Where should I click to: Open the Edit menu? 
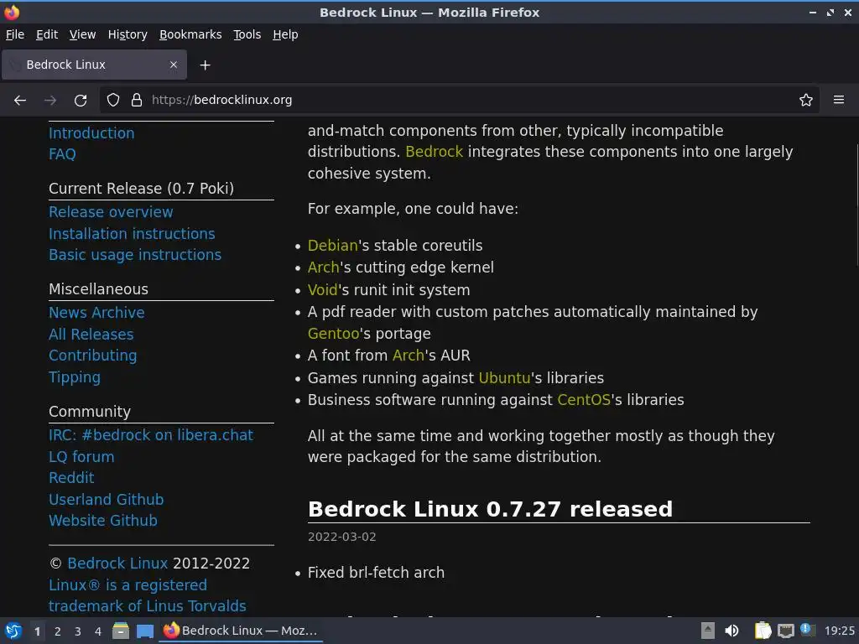[x=47, y=34]
